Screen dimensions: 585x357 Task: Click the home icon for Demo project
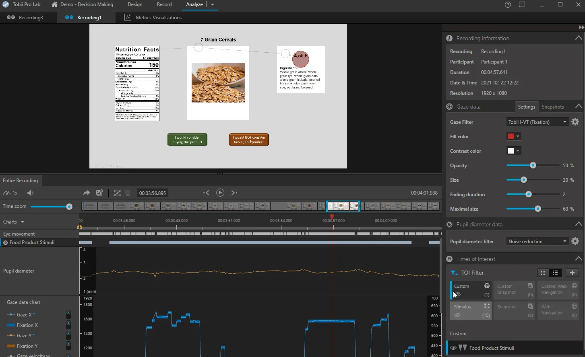[55, 5]
